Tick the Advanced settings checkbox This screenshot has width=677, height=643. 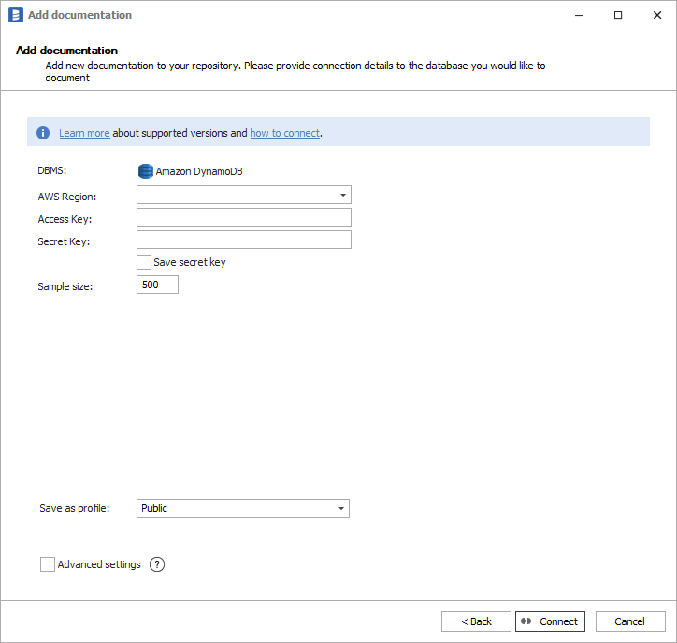(48, 564)
